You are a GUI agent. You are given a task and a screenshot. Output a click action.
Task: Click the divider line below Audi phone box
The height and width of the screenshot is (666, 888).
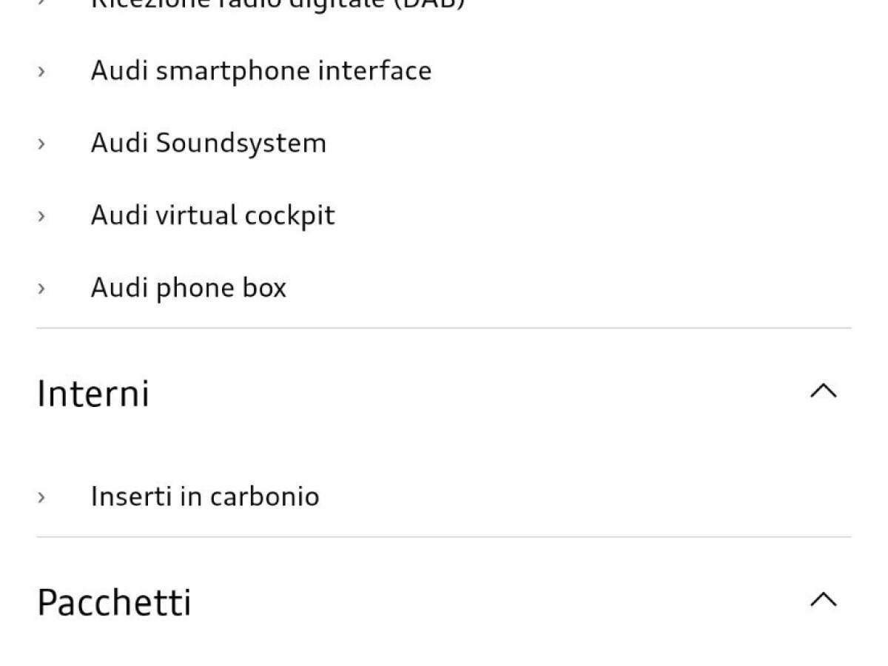coord(444,328)
